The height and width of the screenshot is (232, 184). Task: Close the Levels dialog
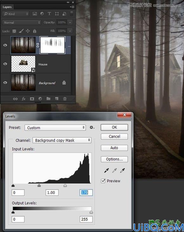click(124, 115)
